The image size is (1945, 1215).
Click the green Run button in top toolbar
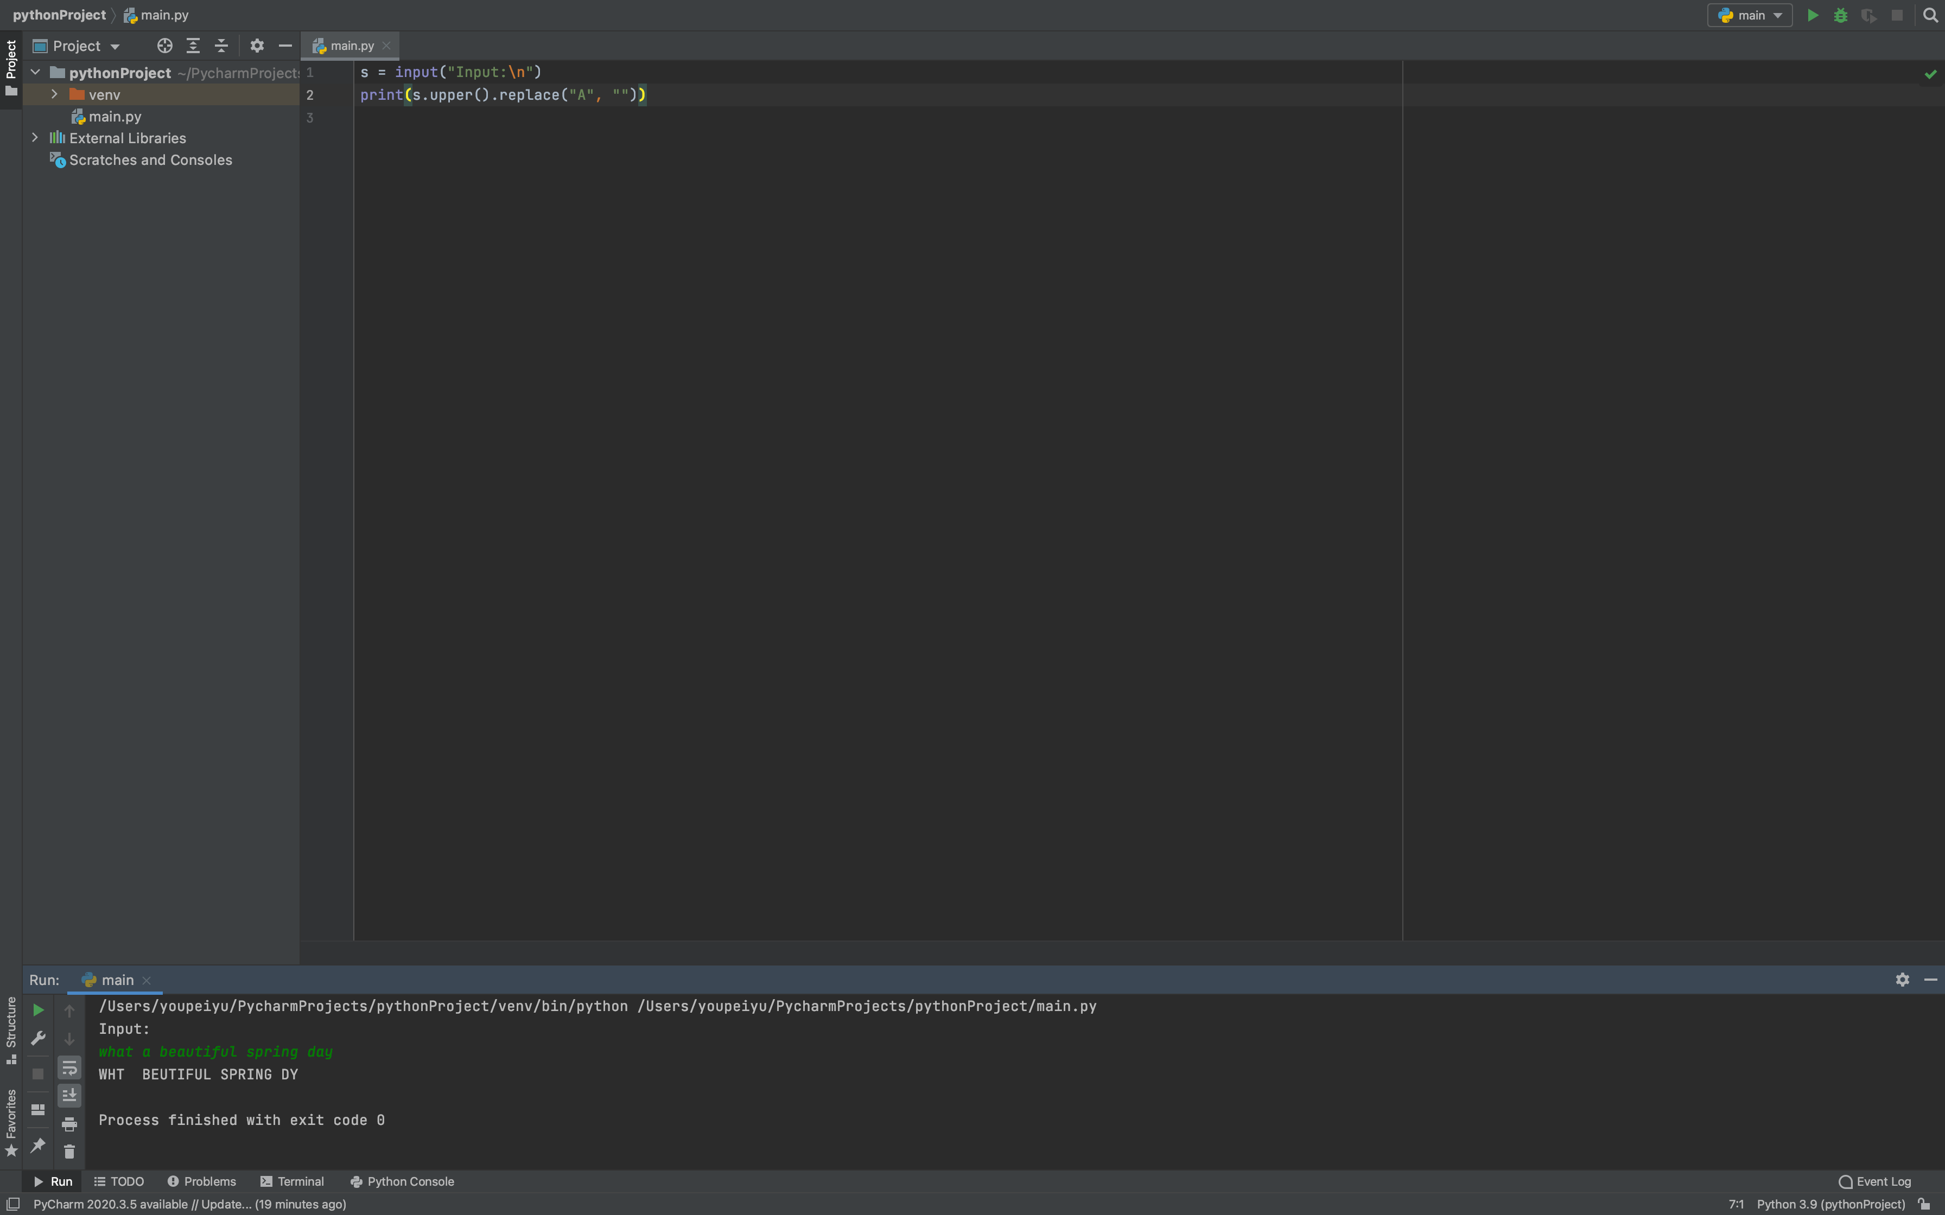click(1813, 15)
